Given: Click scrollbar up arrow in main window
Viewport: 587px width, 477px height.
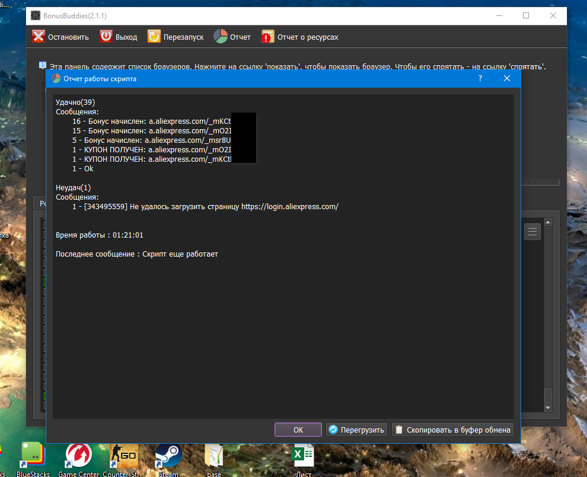Looking at the screenshot, I should click(x=548, y=222).
